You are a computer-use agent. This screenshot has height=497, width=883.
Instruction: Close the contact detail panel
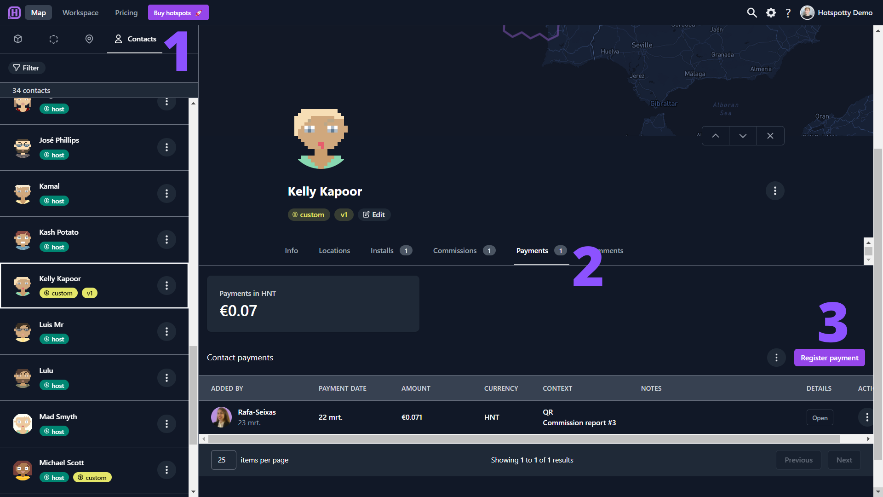pyautogui.click(x=770, y=136)
